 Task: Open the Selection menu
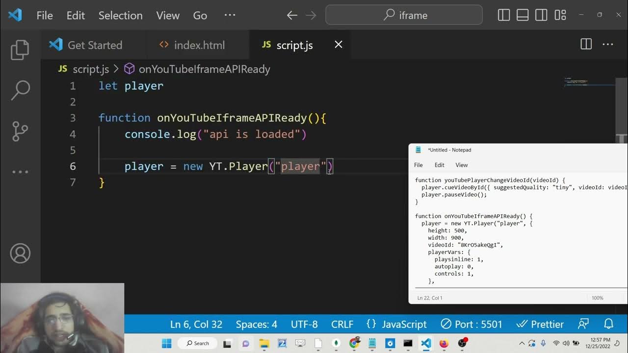click(x=120, y=15)
